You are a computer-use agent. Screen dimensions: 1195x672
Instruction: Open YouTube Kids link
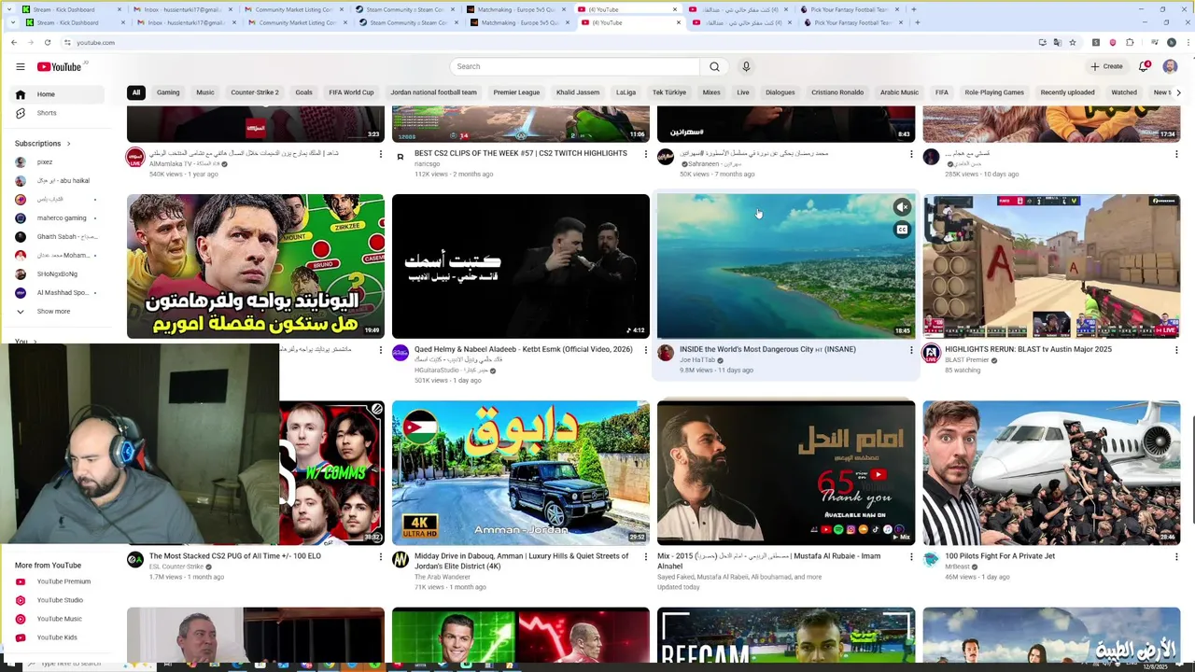click(57, 637)
